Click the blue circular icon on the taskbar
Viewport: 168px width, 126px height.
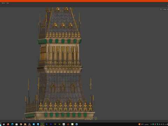pyautogui.click(x=77, y=124)
